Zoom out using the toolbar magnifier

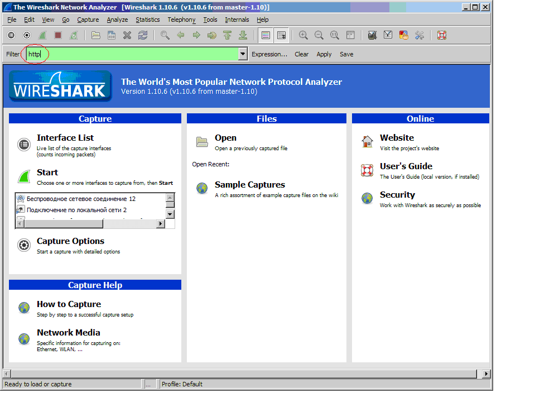(319, 35)
